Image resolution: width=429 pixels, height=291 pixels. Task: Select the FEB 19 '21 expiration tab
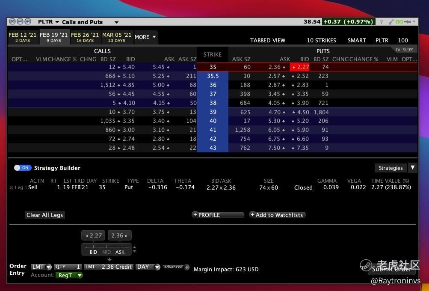pyautogui.click(x=53, y=37)
